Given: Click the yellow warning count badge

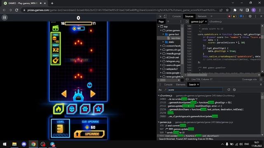Looking at the screenshot, I should point(235,16).
